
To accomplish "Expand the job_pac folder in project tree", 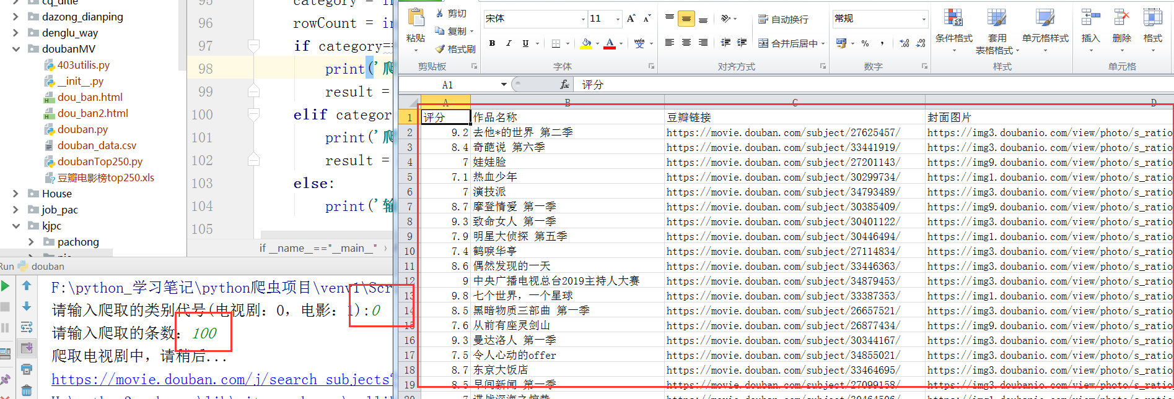I will tap(16, 210).
